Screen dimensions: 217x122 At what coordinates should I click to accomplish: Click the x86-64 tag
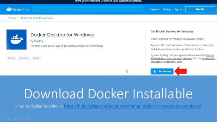(x=36, y=58)
